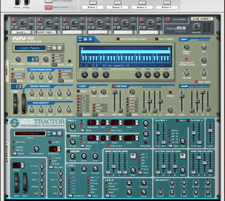The height and width of the screenshot is (201, 225).
Task: Click NN-19 POLYPHONY stepper arrows
Action: click(x=37, y=59)
